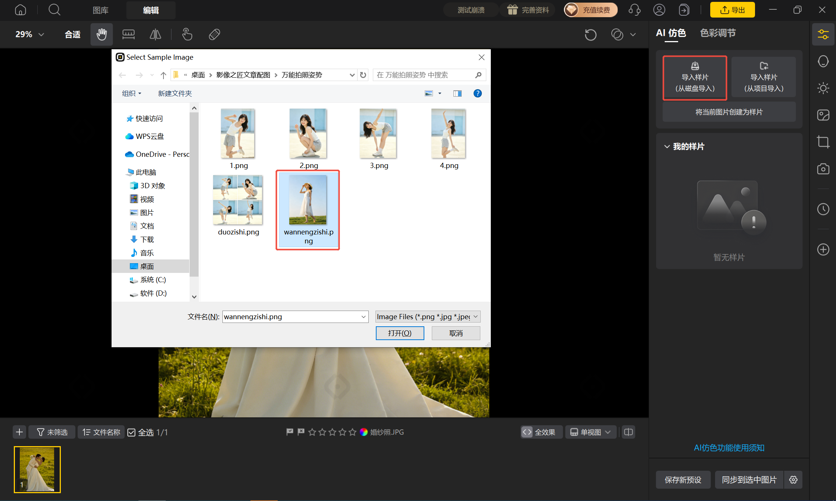Toggle the first pick flag icon

point(290,432)
